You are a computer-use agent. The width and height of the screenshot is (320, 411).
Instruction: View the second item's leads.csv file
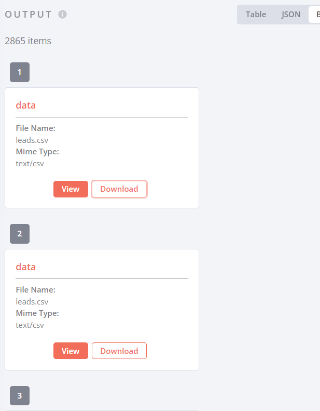[x=71, y=351]
